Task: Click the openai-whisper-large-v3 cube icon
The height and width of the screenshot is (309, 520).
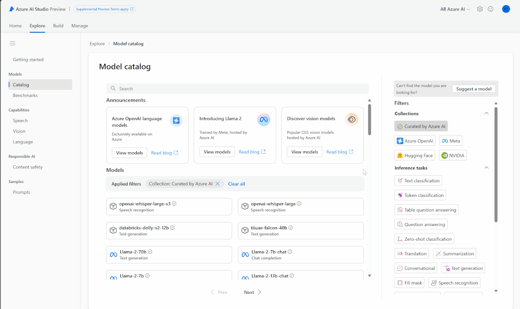Action: pyautogui.click(x=112, y=206)
